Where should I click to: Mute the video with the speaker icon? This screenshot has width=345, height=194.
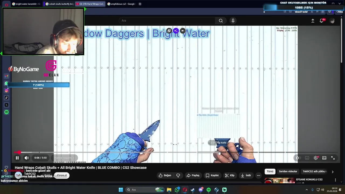click(x=26, y=158)
